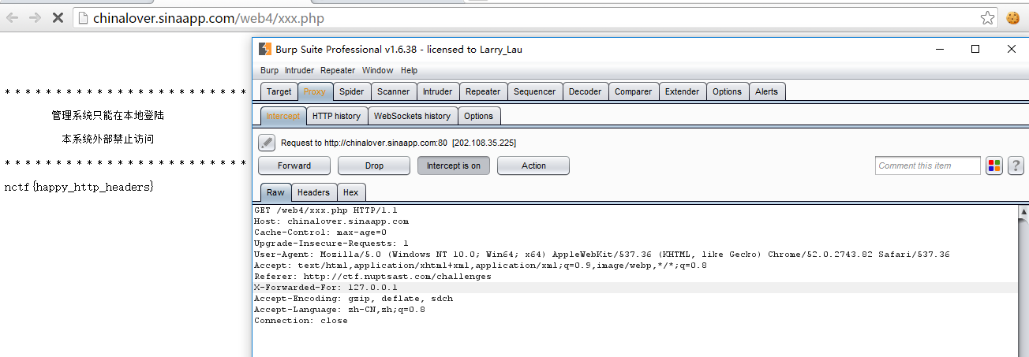Open the Burp help question mark icon
This screenshot has width=1029, height=357.
(1016, 165)
